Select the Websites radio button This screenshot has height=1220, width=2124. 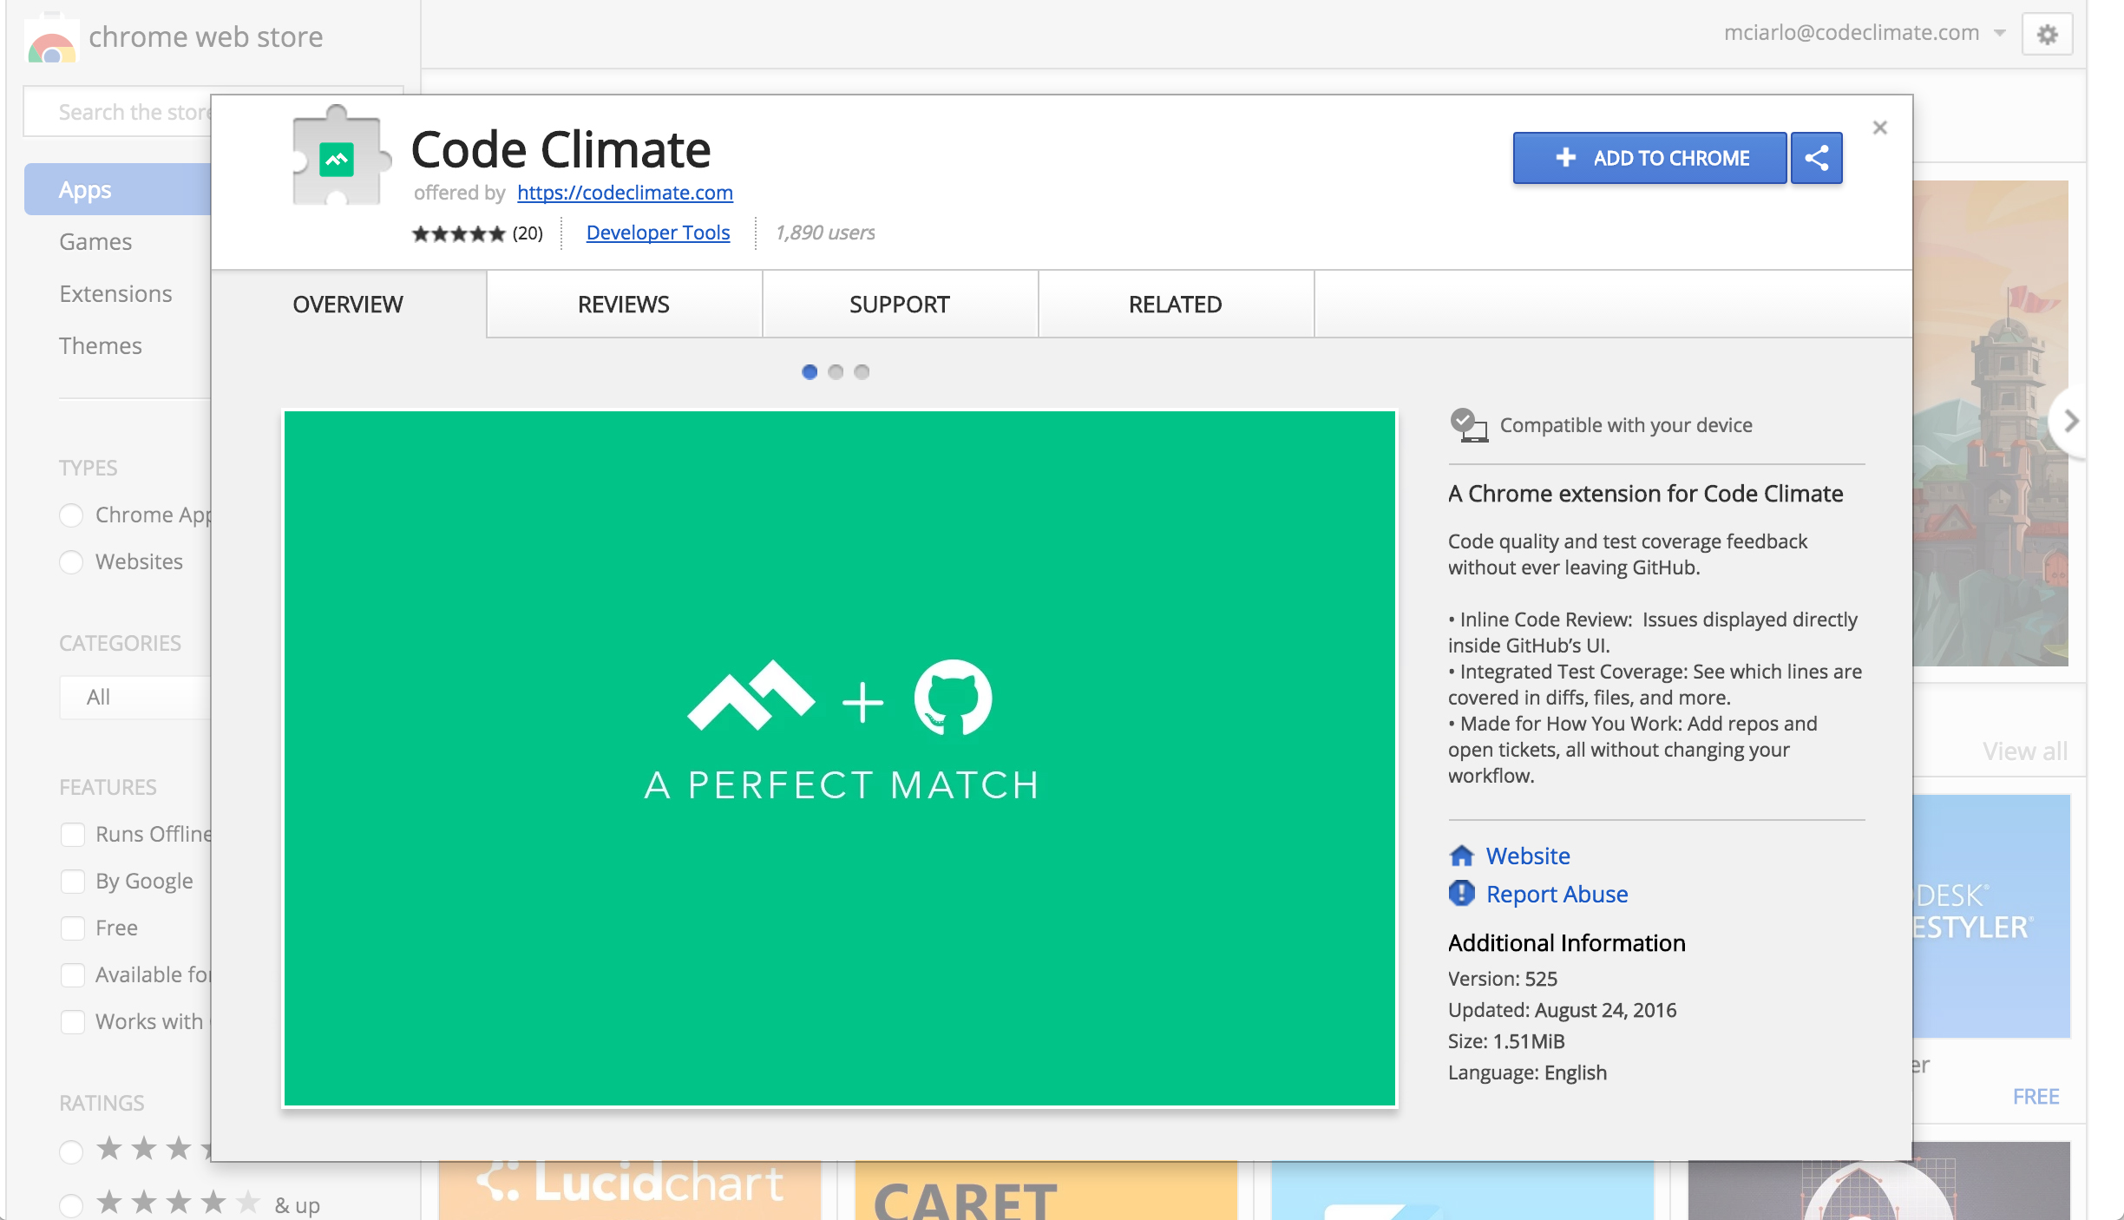click(x=71, y=562)
